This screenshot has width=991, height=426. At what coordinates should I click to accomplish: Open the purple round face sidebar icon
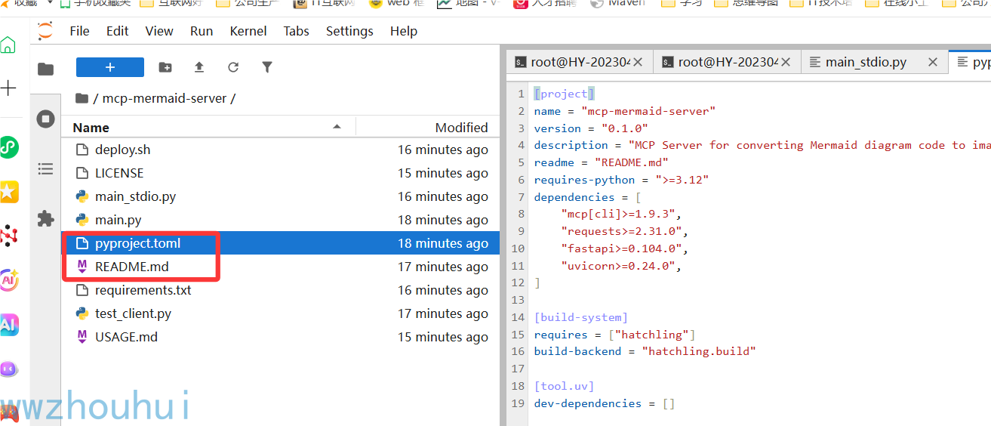[8, 369]
